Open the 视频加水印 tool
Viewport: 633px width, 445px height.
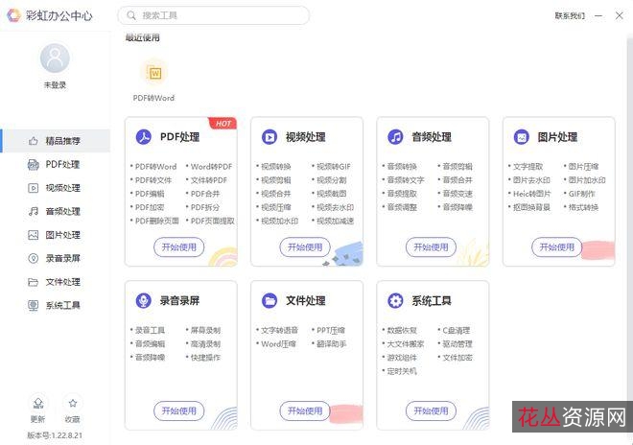279,221
